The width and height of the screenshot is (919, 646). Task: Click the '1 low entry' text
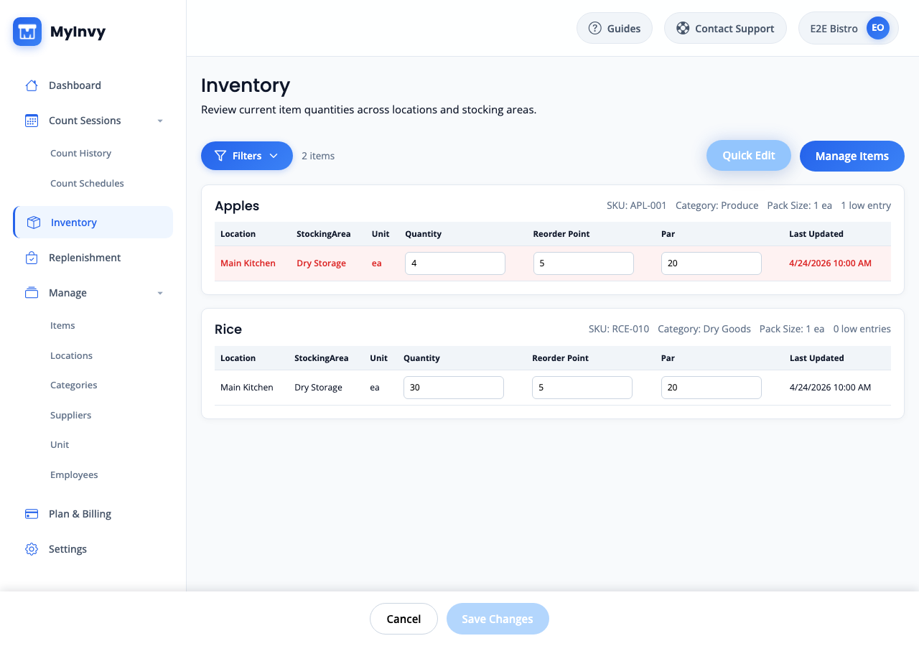pyautogui.click(x=866, y=205)
